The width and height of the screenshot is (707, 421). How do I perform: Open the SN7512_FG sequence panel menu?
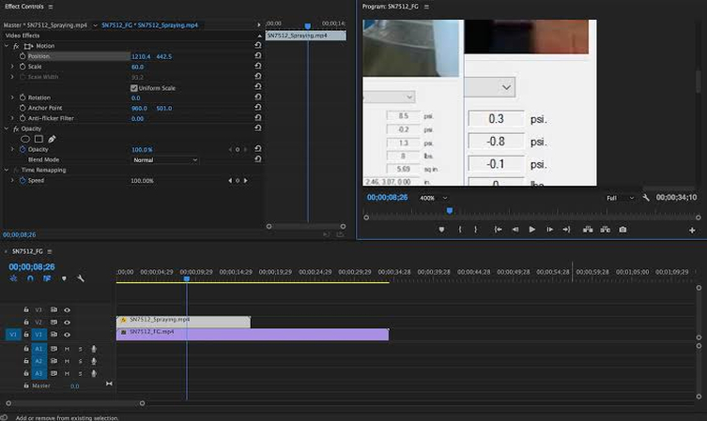pos(50,251)
